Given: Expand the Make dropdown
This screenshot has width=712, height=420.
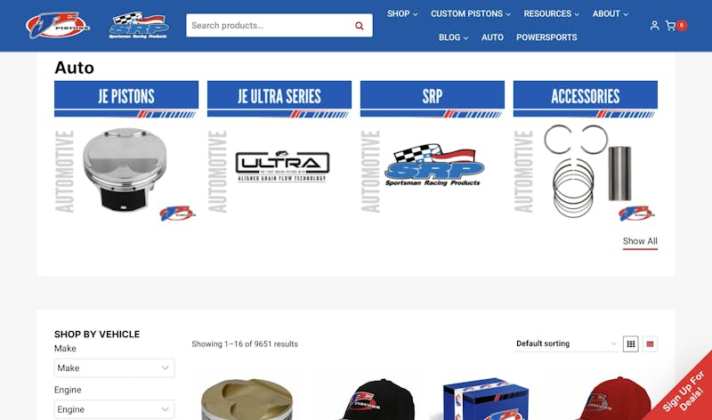Looking at the screenshot, I should [115, 367].
